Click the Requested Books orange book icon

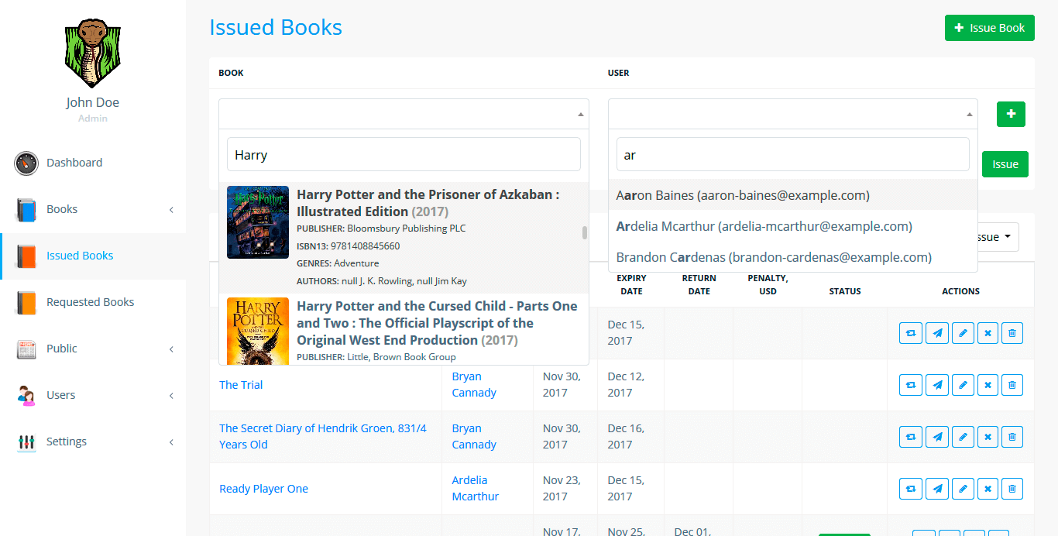click(26, 303)
